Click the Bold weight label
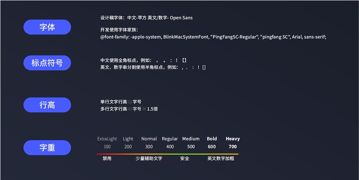359x180 pixels. click(x=212, y=139)
